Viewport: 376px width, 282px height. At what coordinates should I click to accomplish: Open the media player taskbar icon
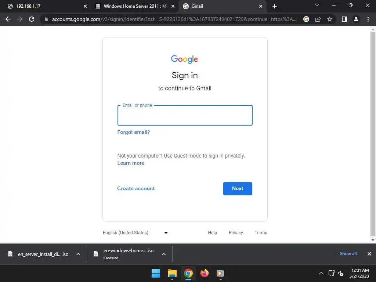point(220,273)
